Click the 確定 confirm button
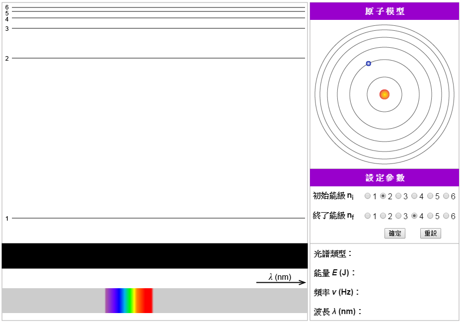The width and height of the screenshot is (462, 323). tap(395, 234)
